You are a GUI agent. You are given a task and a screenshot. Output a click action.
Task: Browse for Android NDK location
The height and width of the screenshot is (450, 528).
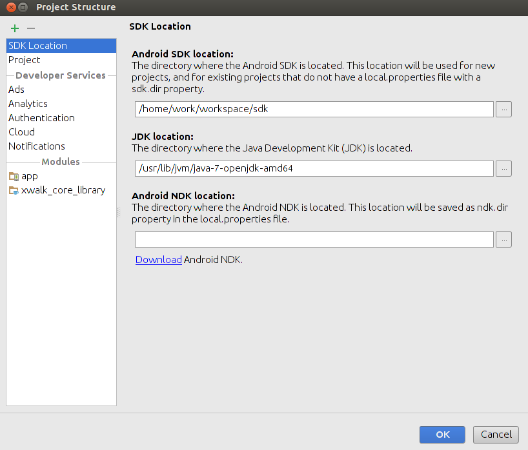point(503,239)
